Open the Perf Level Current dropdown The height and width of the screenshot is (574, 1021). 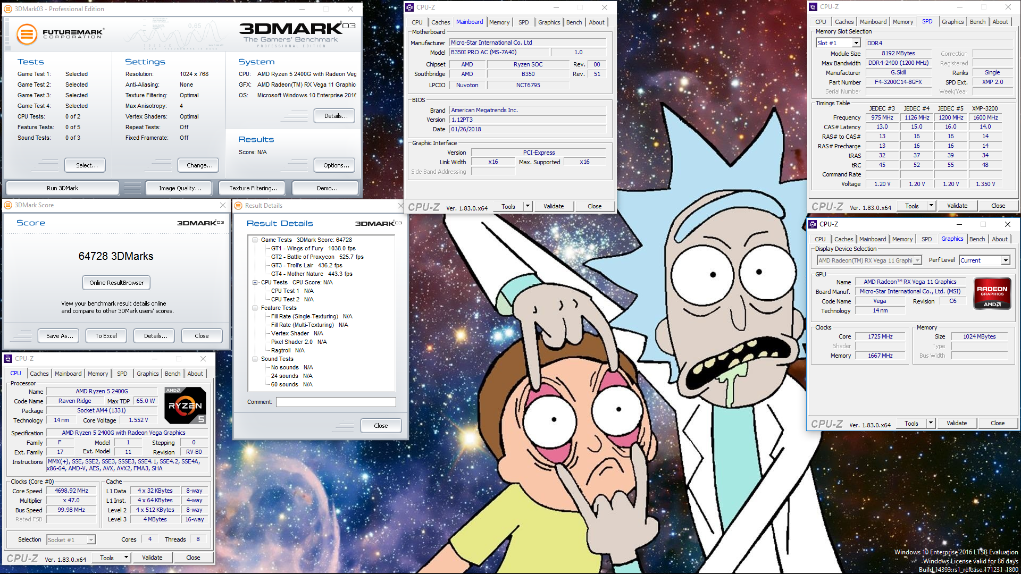(x=1006, y=260)
